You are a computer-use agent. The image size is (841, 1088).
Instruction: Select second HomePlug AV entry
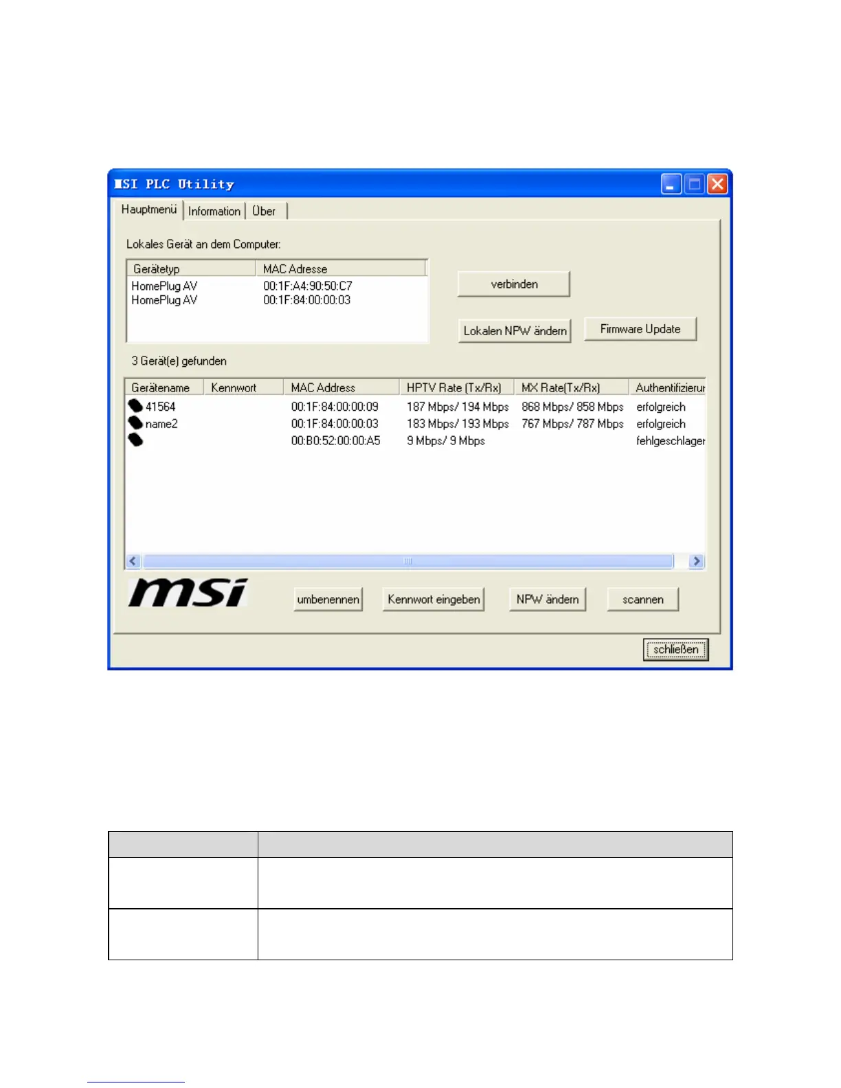164,300
